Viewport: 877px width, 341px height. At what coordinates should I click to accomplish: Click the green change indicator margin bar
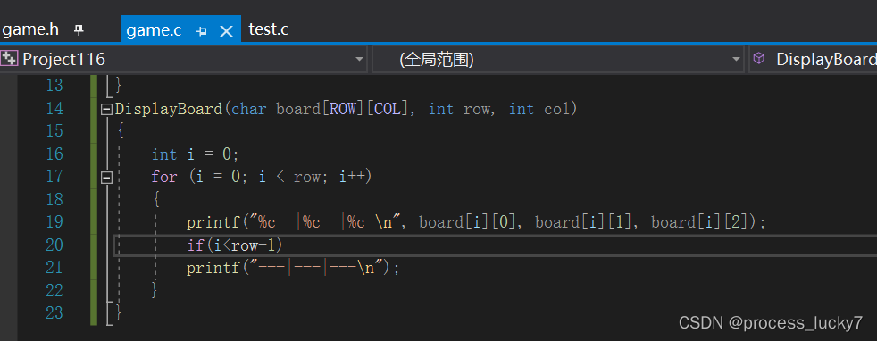point(94,200)
